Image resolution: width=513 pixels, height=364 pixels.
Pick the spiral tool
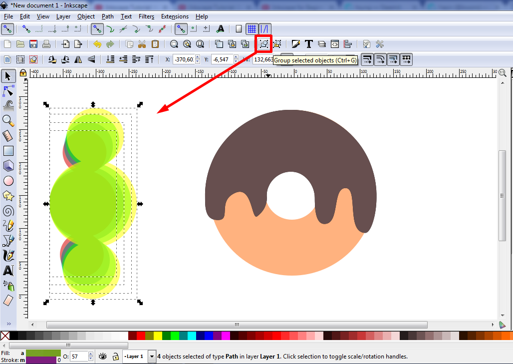coord(8,211)
